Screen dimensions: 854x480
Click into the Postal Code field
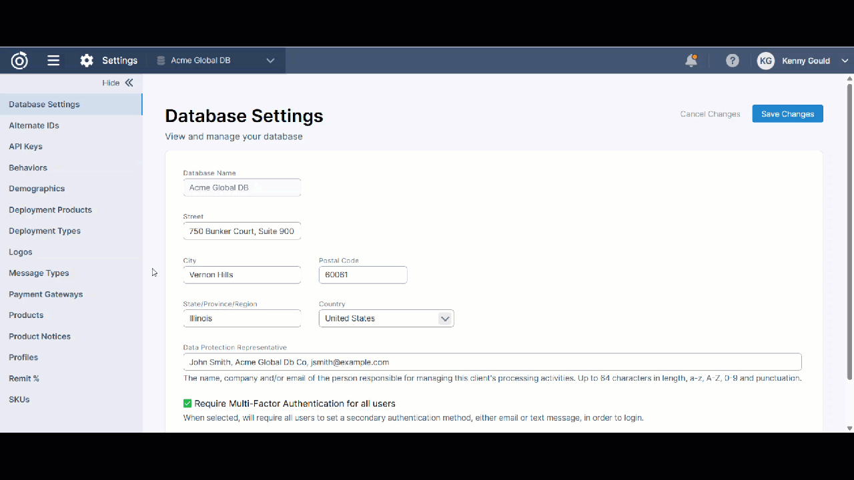click(363, 275)
